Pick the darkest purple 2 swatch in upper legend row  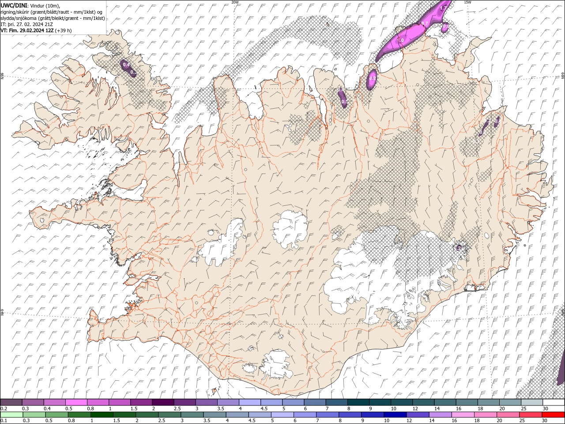[x=163, y=402]
